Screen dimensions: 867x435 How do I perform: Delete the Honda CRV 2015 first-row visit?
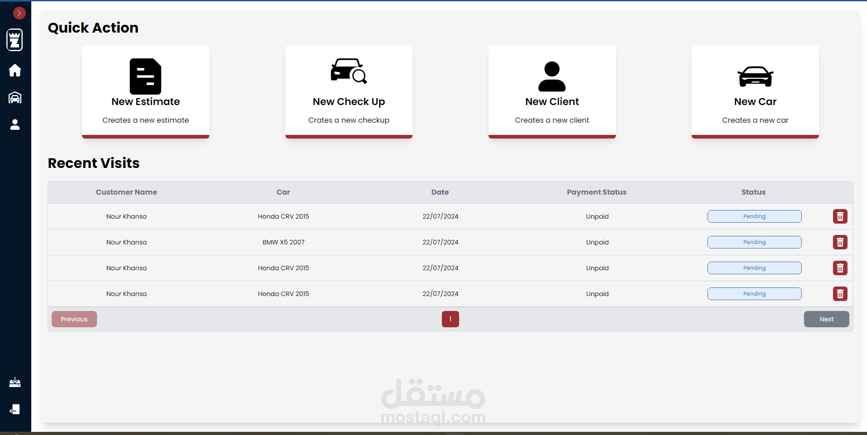pyautogui.click(x=840, y=216)
